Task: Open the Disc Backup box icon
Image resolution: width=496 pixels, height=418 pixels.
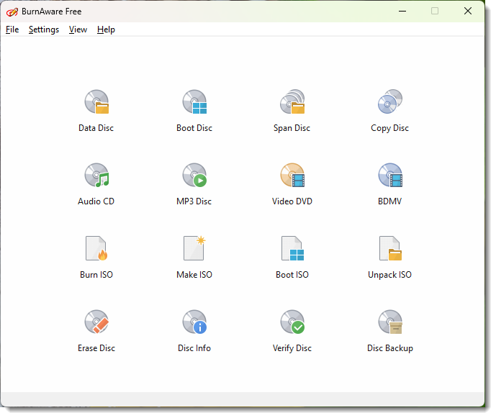Action: tap(390, 322)
